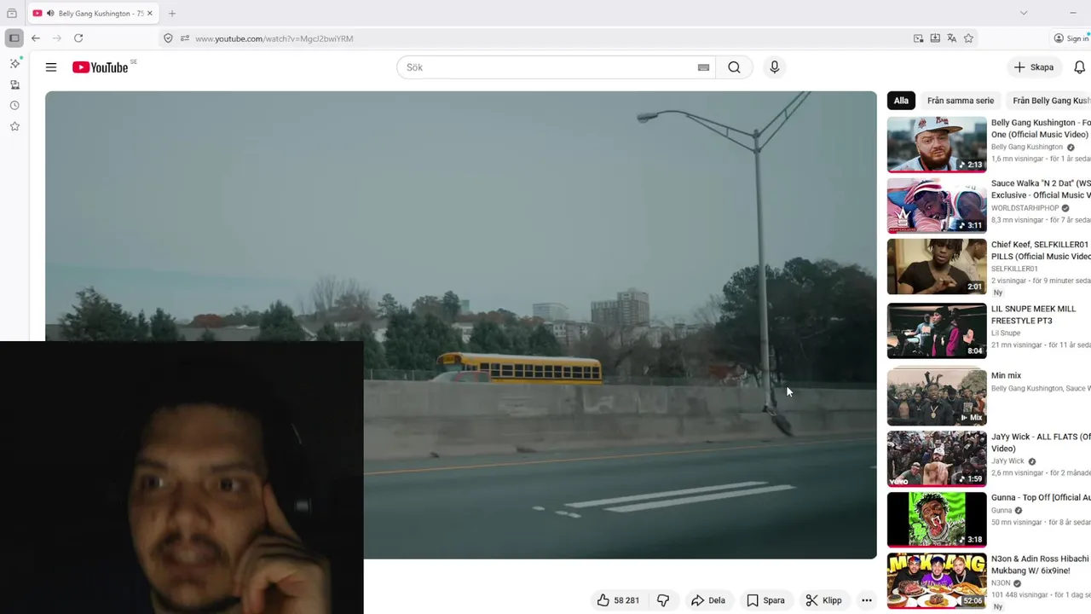
Task: Open Gunna Top Off video thumbnail
Action: pos(937,519)
